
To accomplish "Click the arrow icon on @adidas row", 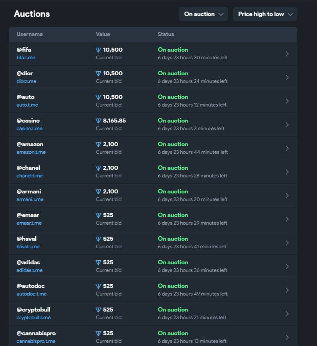I will [x=287, y=266].
